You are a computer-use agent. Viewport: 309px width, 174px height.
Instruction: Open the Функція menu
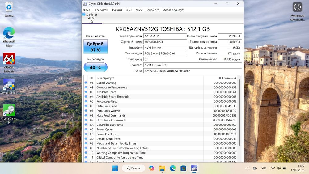click(x=117, y=10)
